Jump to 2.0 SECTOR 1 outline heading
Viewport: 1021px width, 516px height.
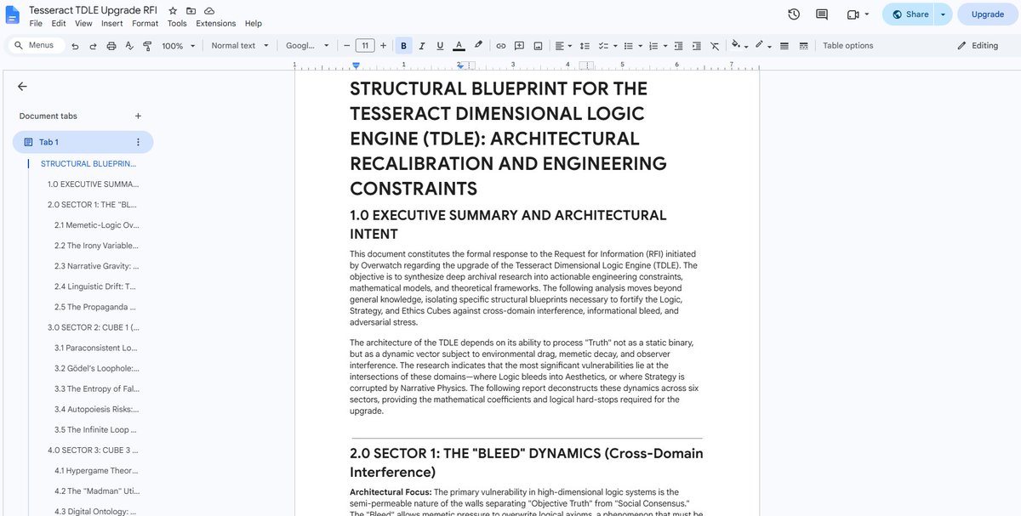coord(93,205)
